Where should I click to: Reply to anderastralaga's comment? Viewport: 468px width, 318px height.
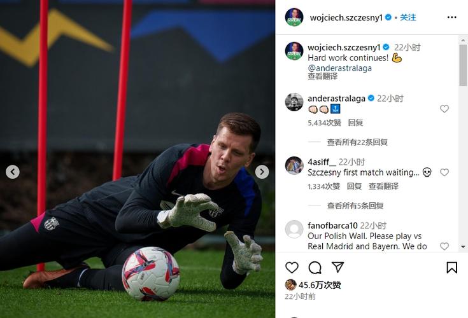[x=355, y=123]
